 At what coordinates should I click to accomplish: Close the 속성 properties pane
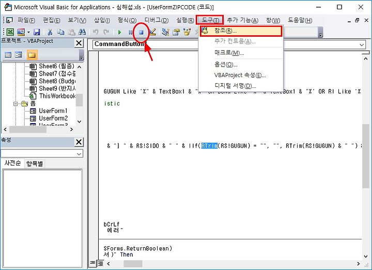coord(79,142)
